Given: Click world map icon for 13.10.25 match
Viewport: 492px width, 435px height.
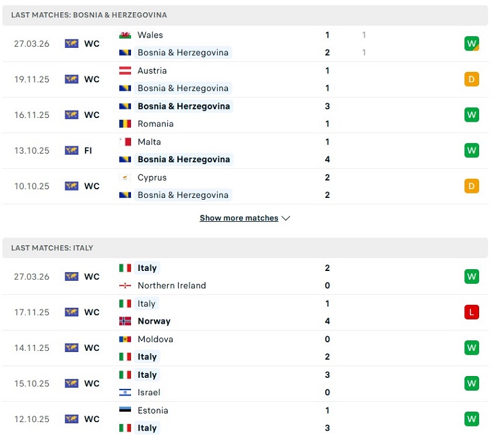Looking at the screenshot, I should (x=71, y=151).
